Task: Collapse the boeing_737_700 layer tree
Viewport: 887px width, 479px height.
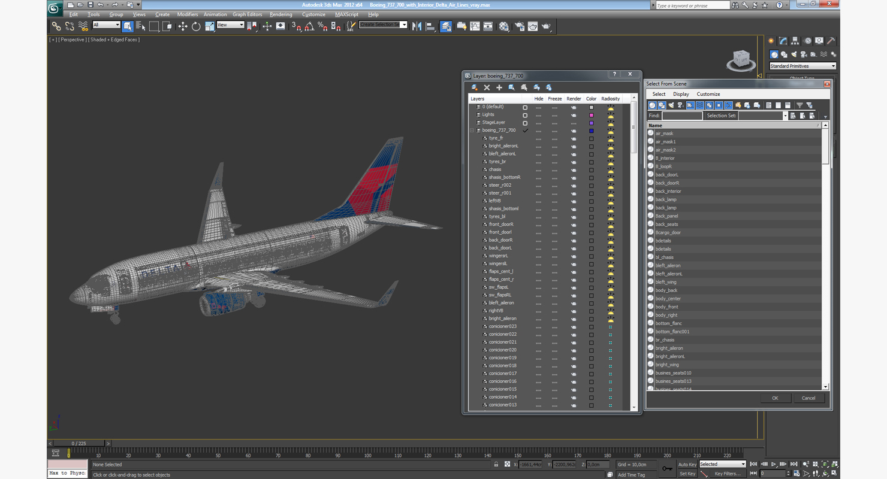Action: (x=472, y=131)
